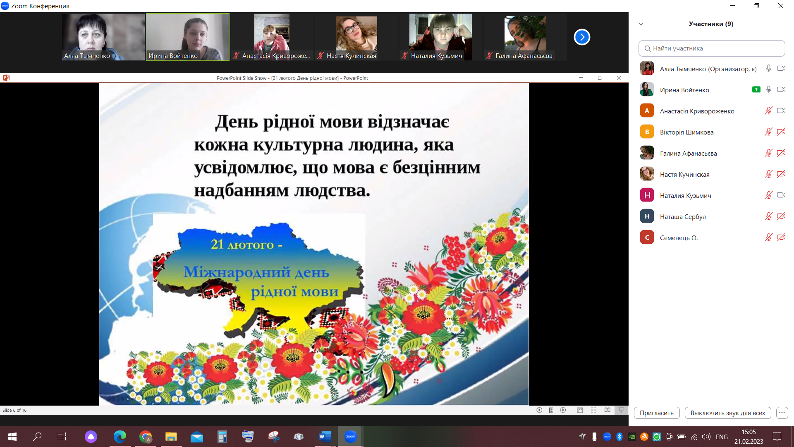The width and height of the screenshot is (794, 447).
Task: Show next video participants with blue arrow
Action: click(582, 37)
